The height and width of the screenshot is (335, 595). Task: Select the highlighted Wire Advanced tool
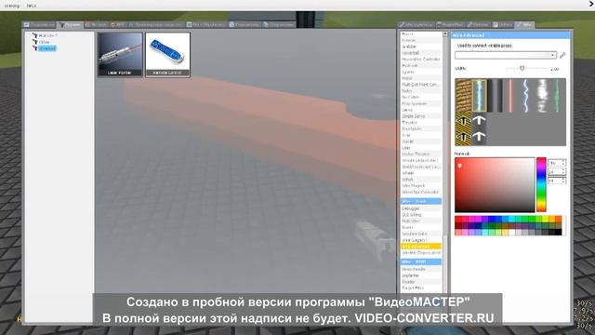click(420, 246)
